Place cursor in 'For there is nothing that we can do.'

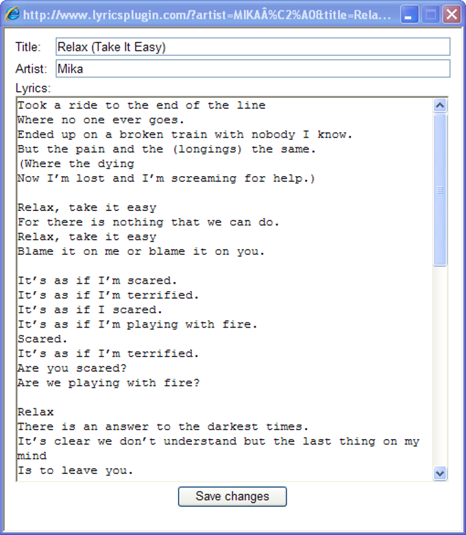click(x=148, y=223)
